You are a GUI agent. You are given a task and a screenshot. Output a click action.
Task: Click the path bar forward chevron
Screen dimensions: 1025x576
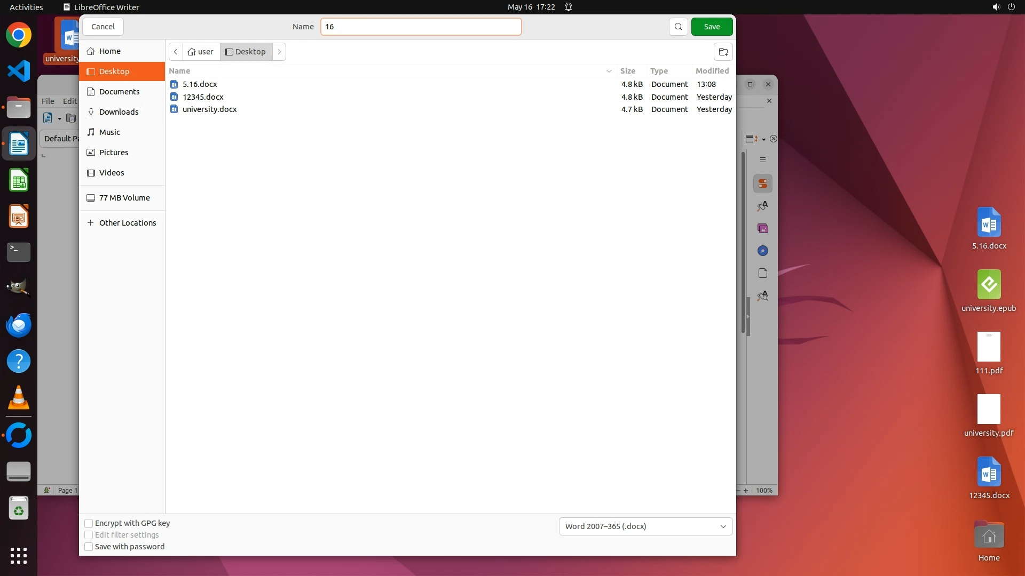pyautogui.click(x=279, y=52)
